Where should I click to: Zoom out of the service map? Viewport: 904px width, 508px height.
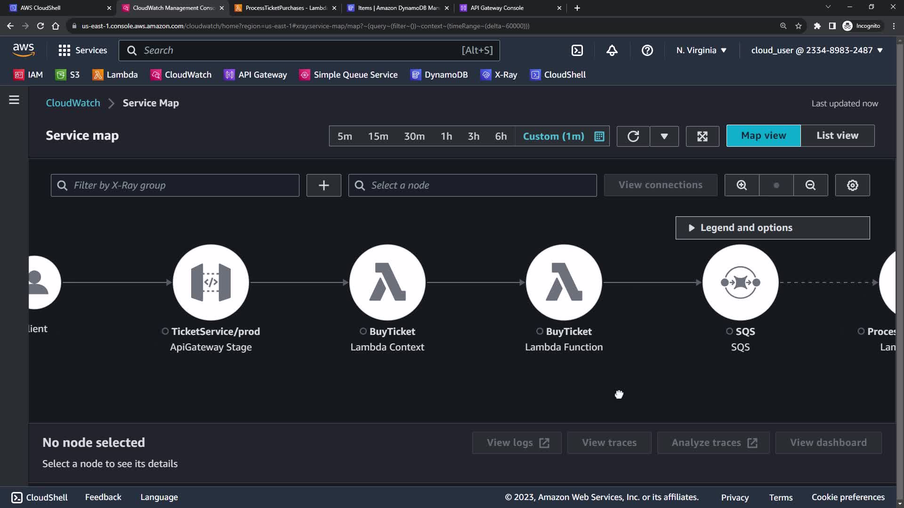(810, 185)
